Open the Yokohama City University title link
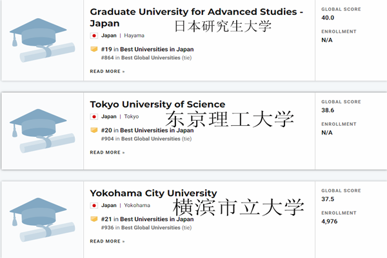387x258 pixels. coord(154,193)
